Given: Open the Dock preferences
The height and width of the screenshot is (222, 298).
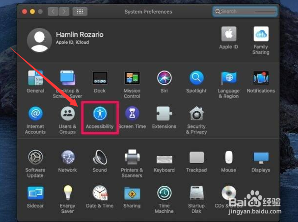Looking at the screenshot, I should point(100,78).
